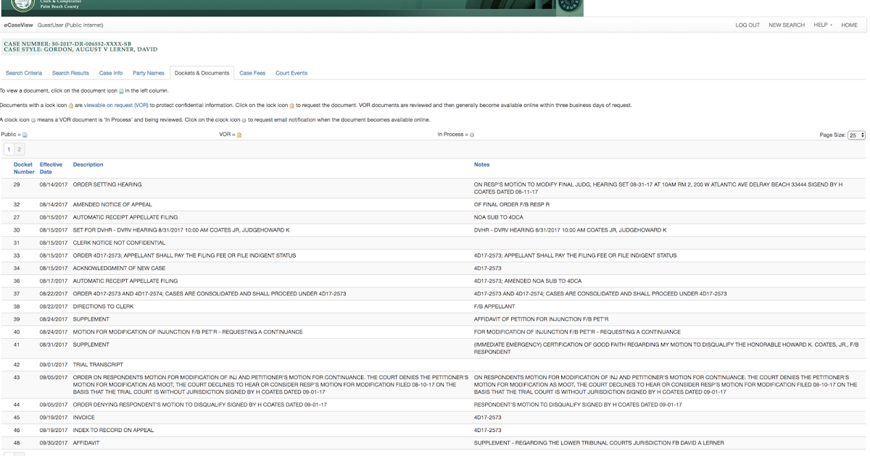The image size is (870, 456).
Task: Click ACKNOWLEDGMENT OF NEW CASE entry
Action: pos(119,268)
